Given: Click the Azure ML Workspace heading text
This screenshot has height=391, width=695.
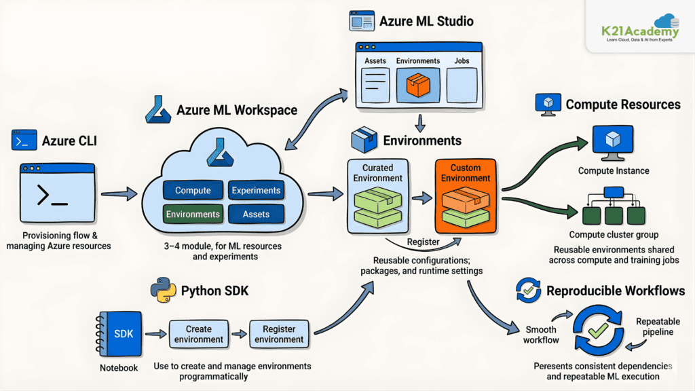Looking at the screenshot, I should tap(237, 110).
